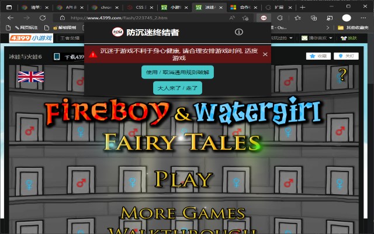Viewport: 374px width, 234px height.
Task: Click the 换肤 skin changer link
Action: point(349,38)
